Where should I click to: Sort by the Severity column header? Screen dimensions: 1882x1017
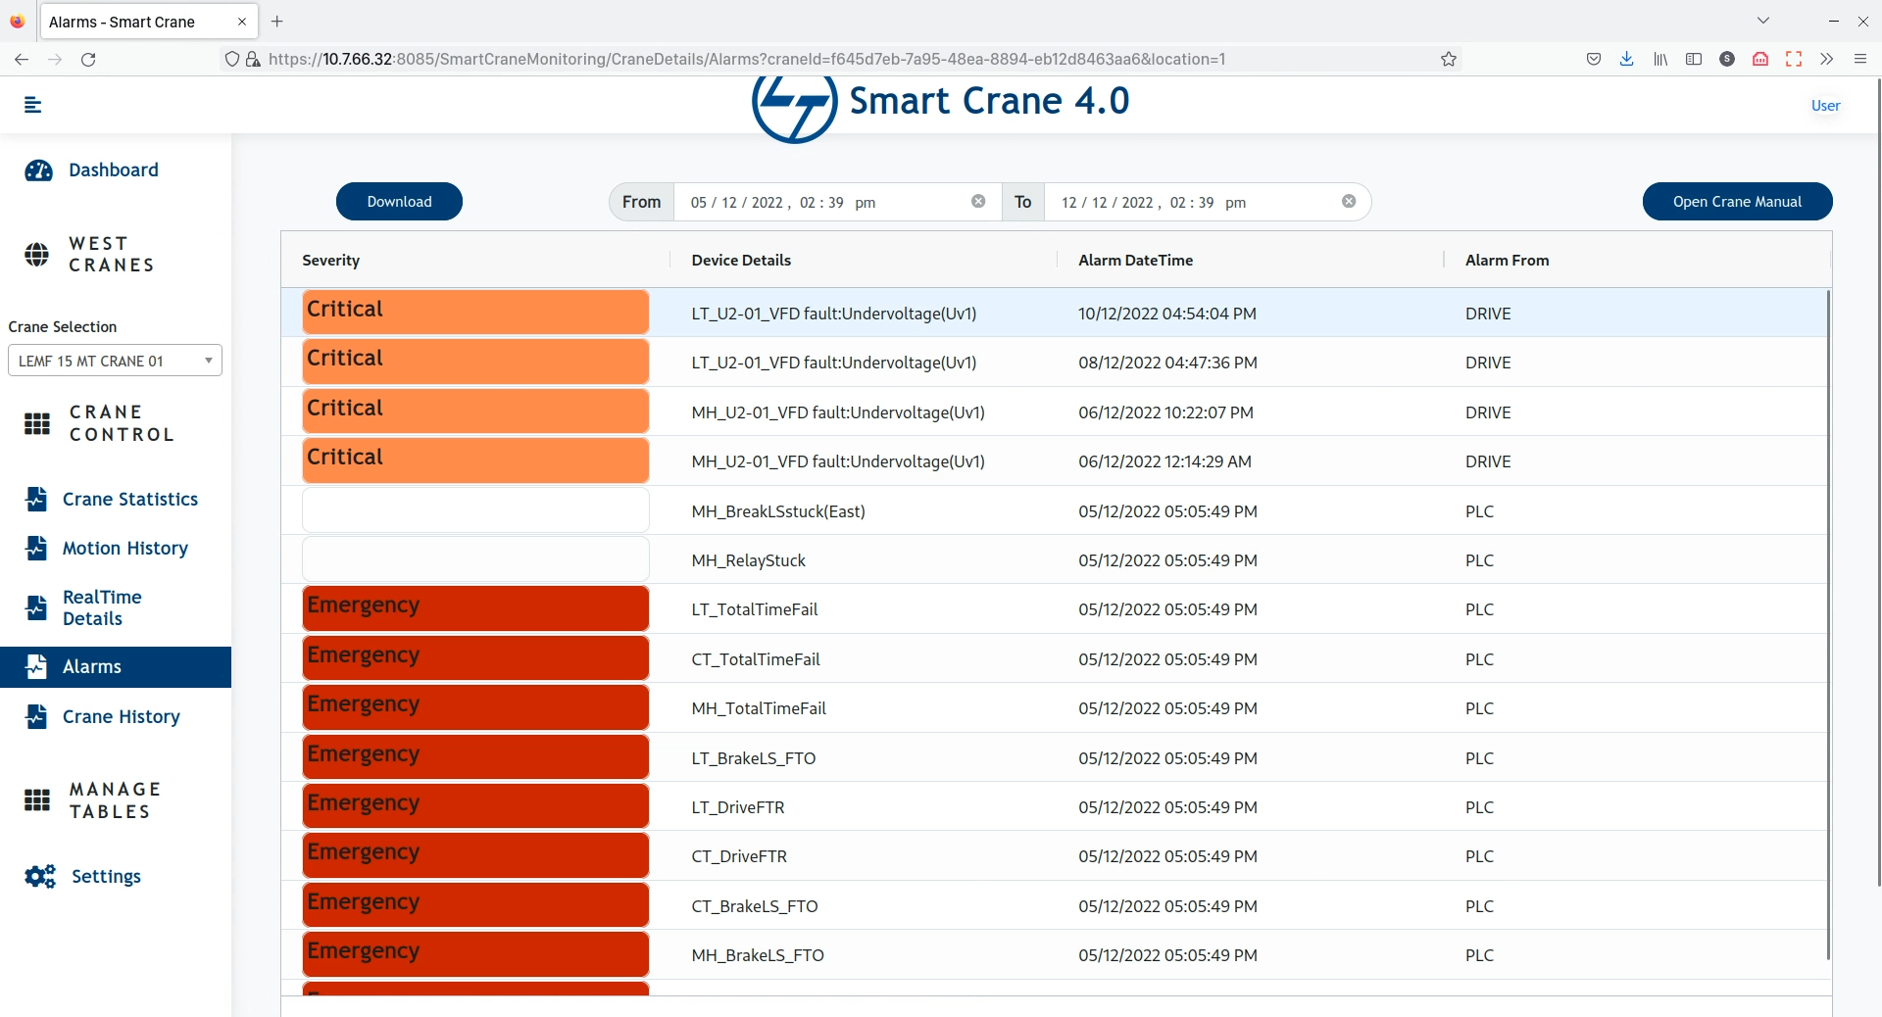pyautogui.click(x=331, y=260)
